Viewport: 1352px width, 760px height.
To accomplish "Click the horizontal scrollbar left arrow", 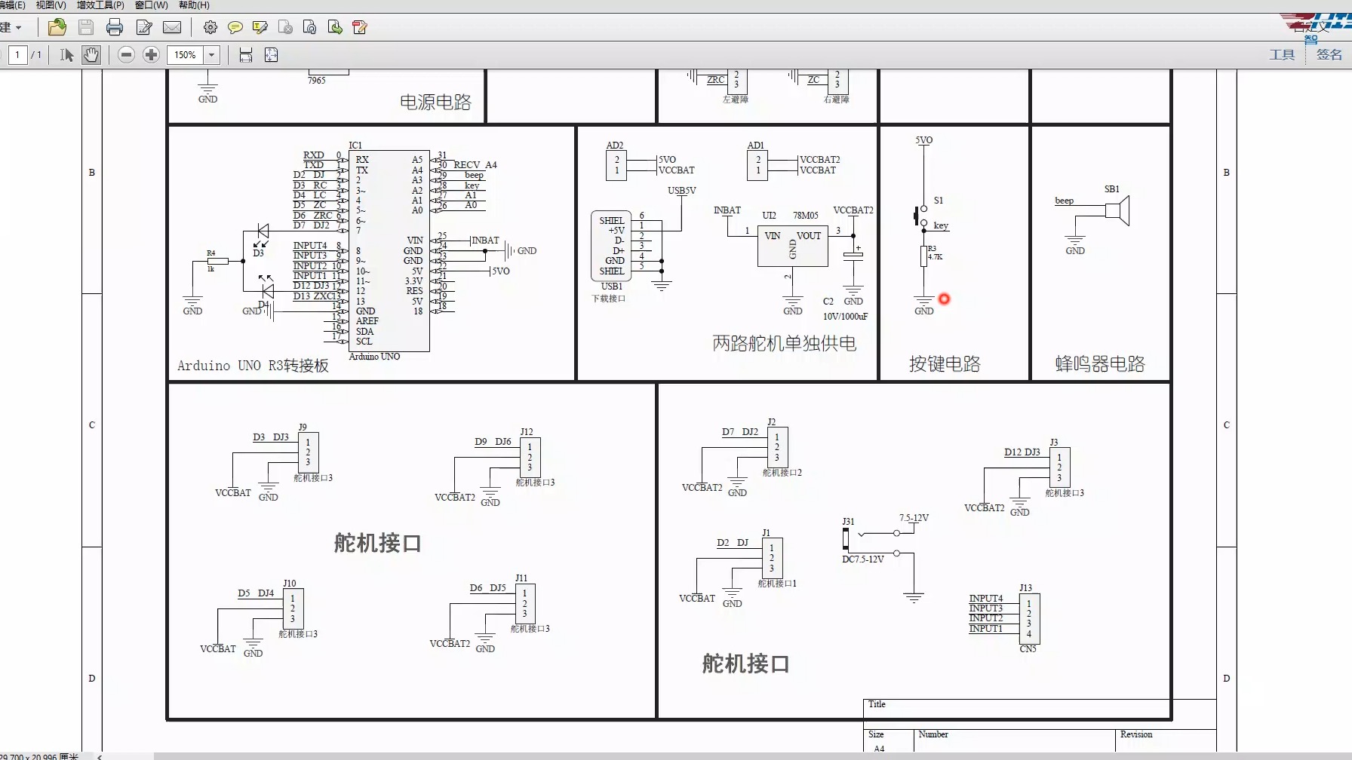I will tap(100, 756).
